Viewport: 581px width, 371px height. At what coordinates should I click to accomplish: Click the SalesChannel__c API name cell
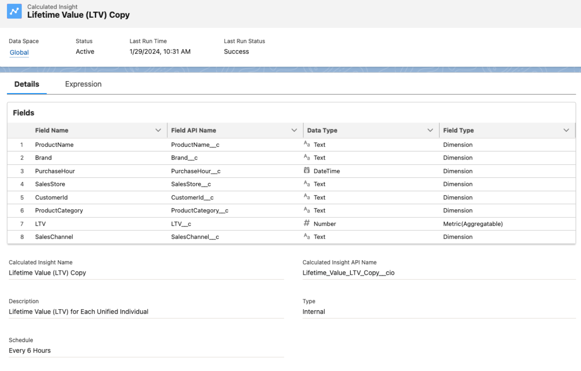(x=195, y=236)
